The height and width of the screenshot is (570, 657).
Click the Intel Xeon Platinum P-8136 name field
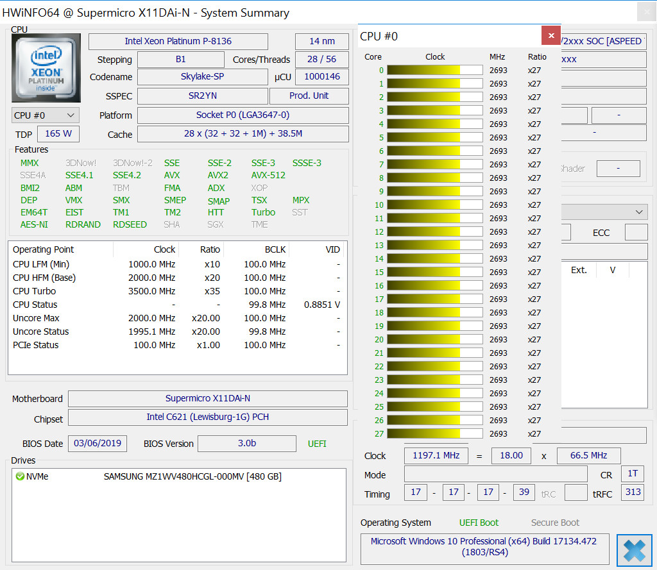[x=178, y=41]
